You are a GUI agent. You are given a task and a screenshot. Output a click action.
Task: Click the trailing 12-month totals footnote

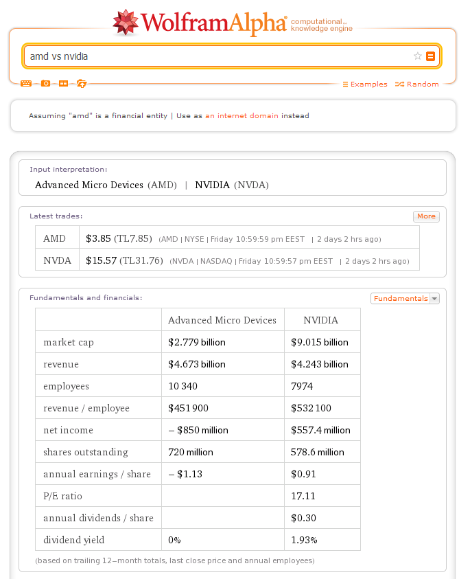pyautogui.click(x=175, y=560)
